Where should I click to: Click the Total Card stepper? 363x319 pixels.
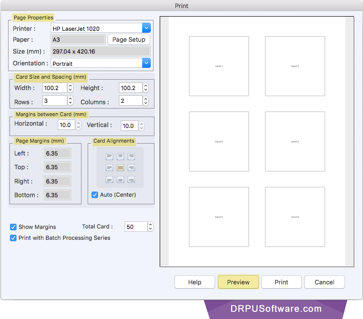click(x=151, y=227)
